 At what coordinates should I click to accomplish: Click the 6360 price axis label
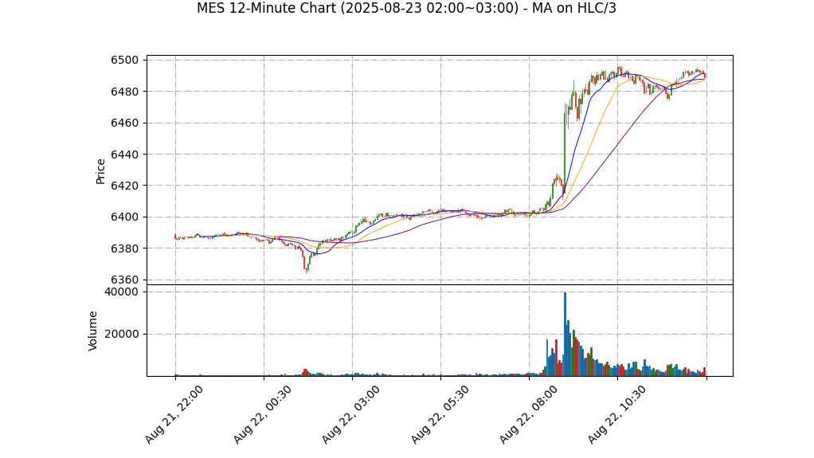[124, 280]
